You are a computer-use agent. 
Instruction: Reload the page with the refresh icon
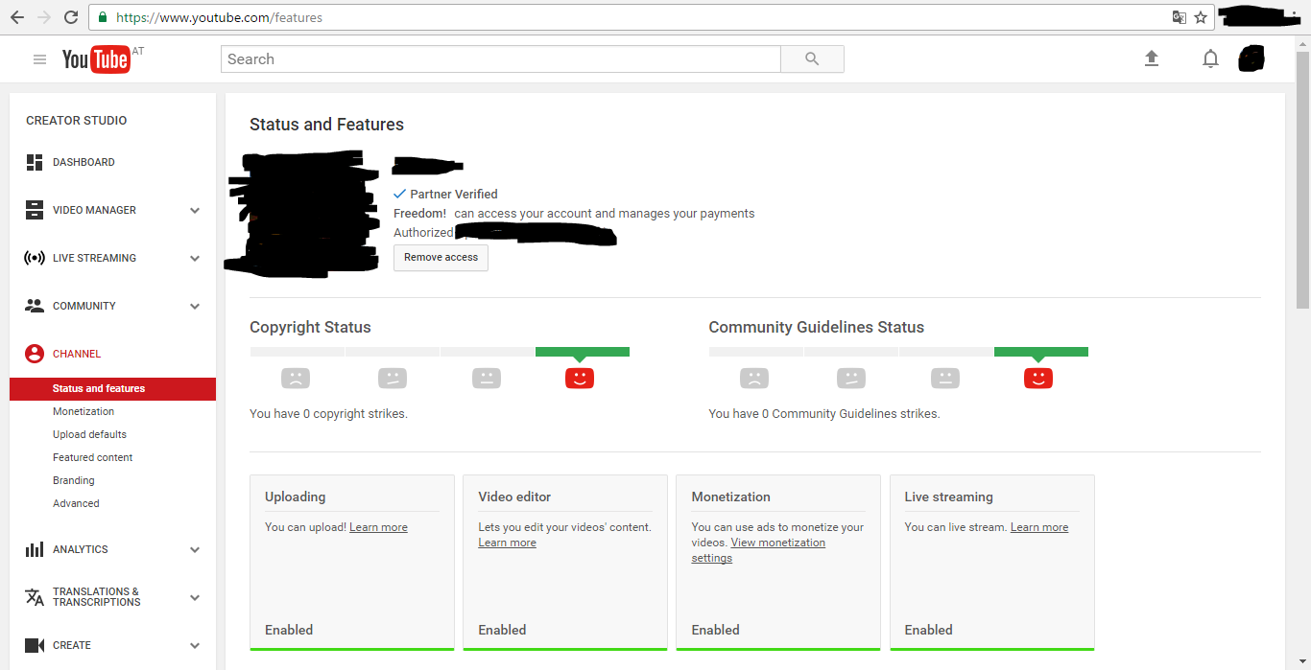click(x=70, y=17)
